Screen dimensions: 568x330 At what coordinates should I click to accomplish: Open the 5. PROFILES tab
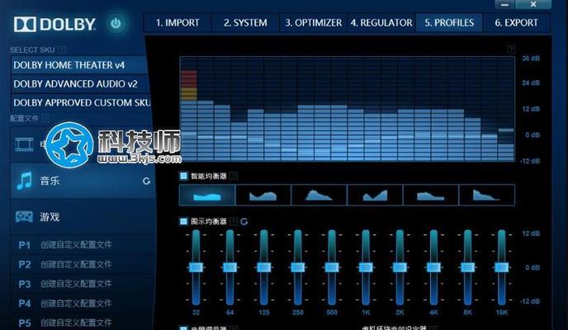click(x=449, y=23)
